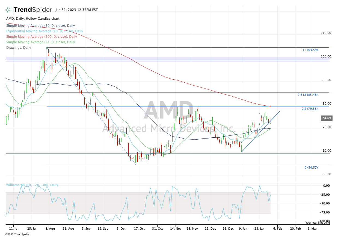Click the 0.00 Williams %R axis value
Image resolution: width=338 pixels, height=237 pixels.
tap(326, 186)
